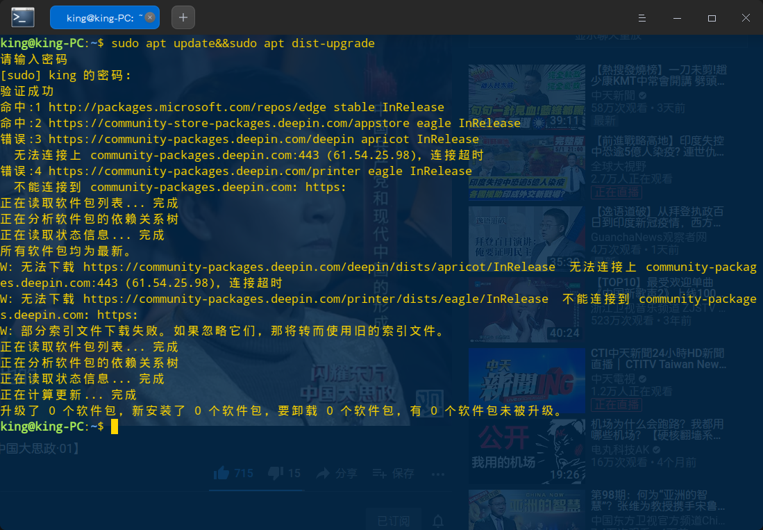Click the 机场为什么会跑路 video title
Screen dimensions: 763x530
(x=657, y=430)
